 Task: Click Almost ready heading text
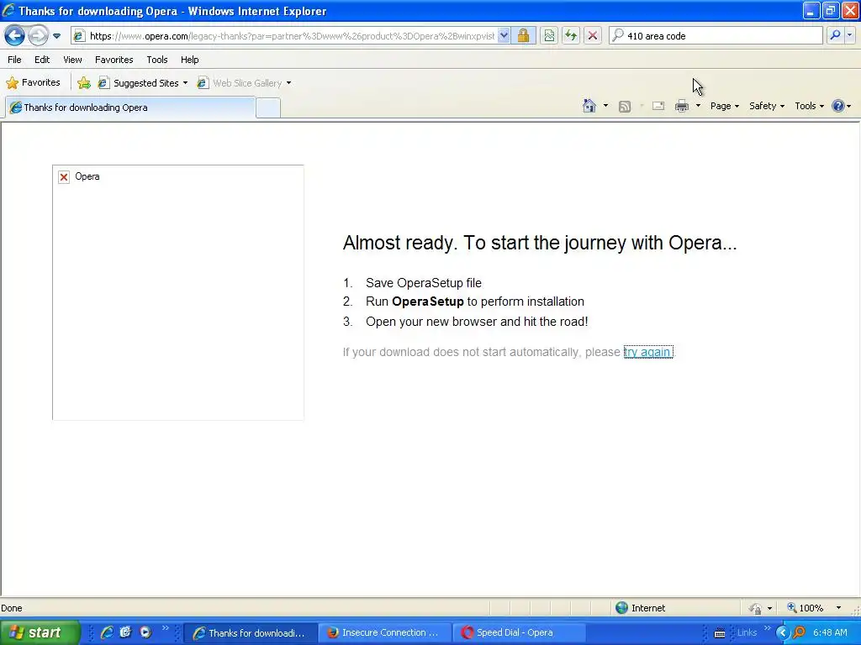point(540,243)
